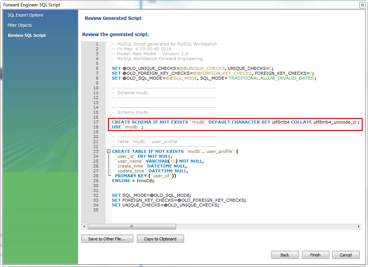Cancel the script generation
368x267 pixels.
click(x=346, y=255)
